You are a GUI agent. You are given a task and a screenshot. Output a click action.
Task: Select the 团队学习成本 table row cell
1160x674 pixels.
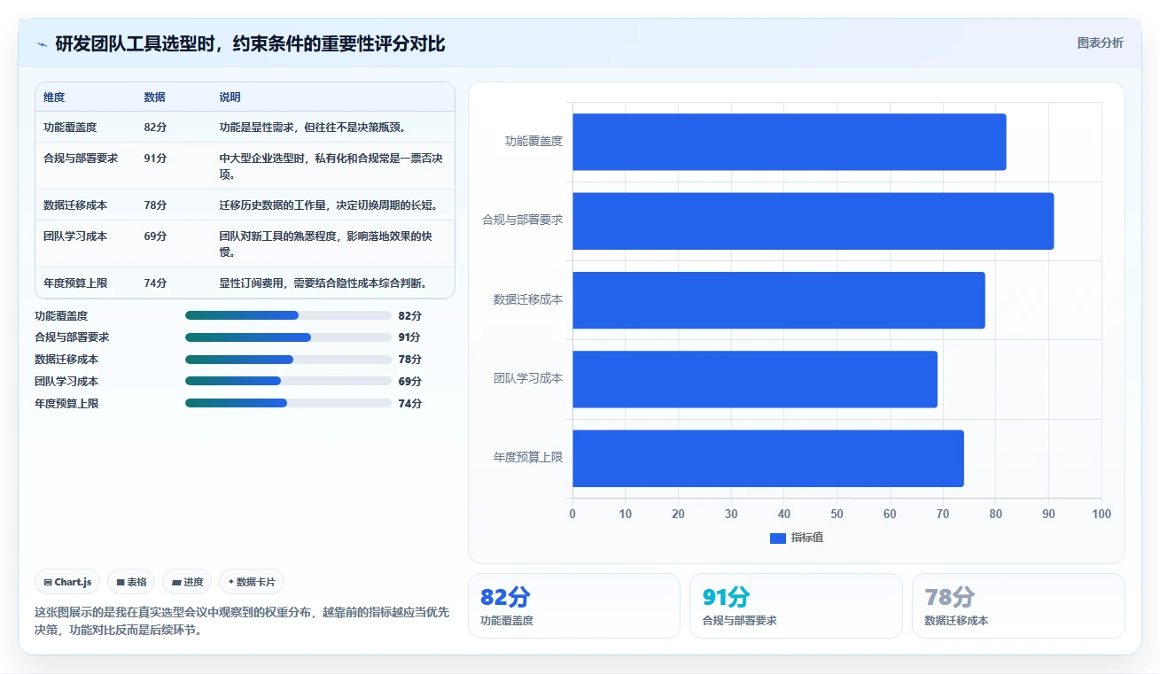click(75, 236)
